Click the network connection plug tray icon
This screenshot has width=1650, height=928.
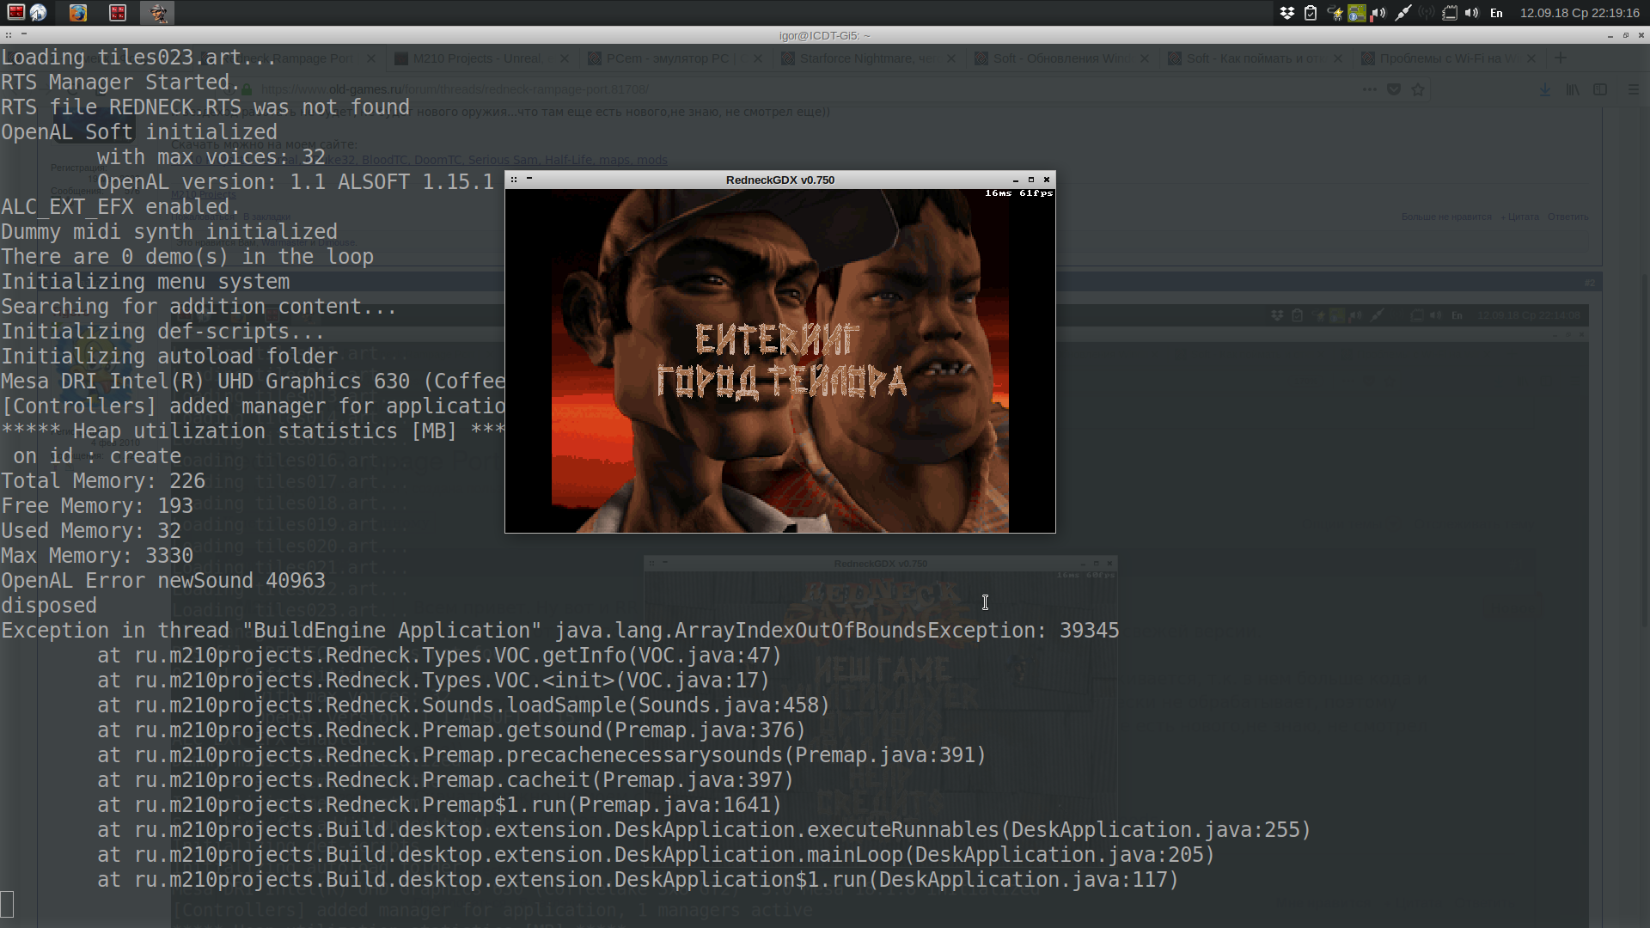click(1402, 13)
